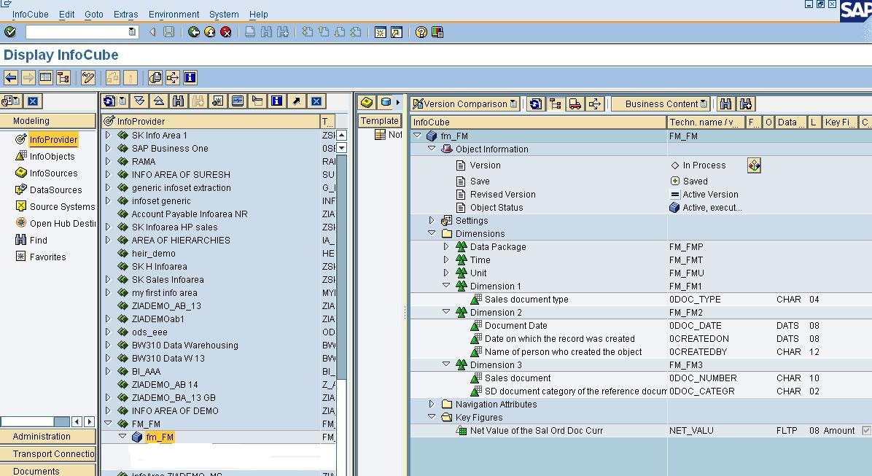Open the Goto menu
This screenshot has height=476, width=872.
pyautogui.click(x=94, y=15)
